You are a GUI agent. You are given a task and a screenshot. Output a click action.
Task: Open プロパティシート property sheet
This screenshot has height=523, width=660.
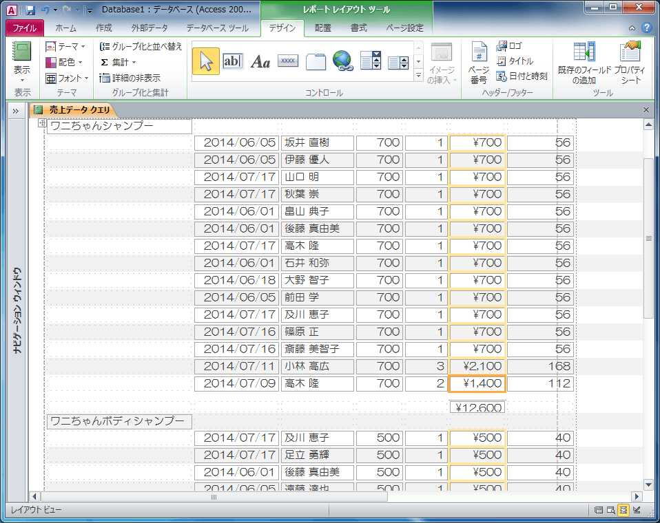point(630,63)
